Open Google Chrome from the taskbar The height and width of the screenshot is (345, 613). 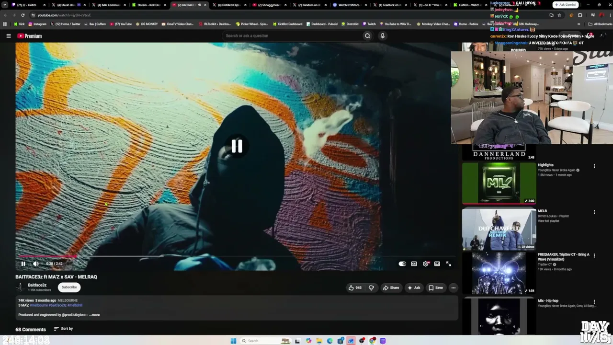[x=373, y=341]
